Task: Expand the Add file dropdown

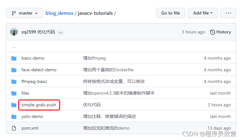Action: [x=203, y=13]
